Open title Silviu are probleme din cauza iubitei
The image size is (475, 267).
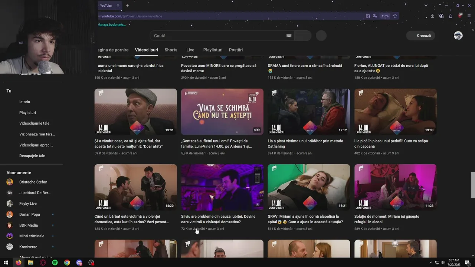tap(218, 219)
